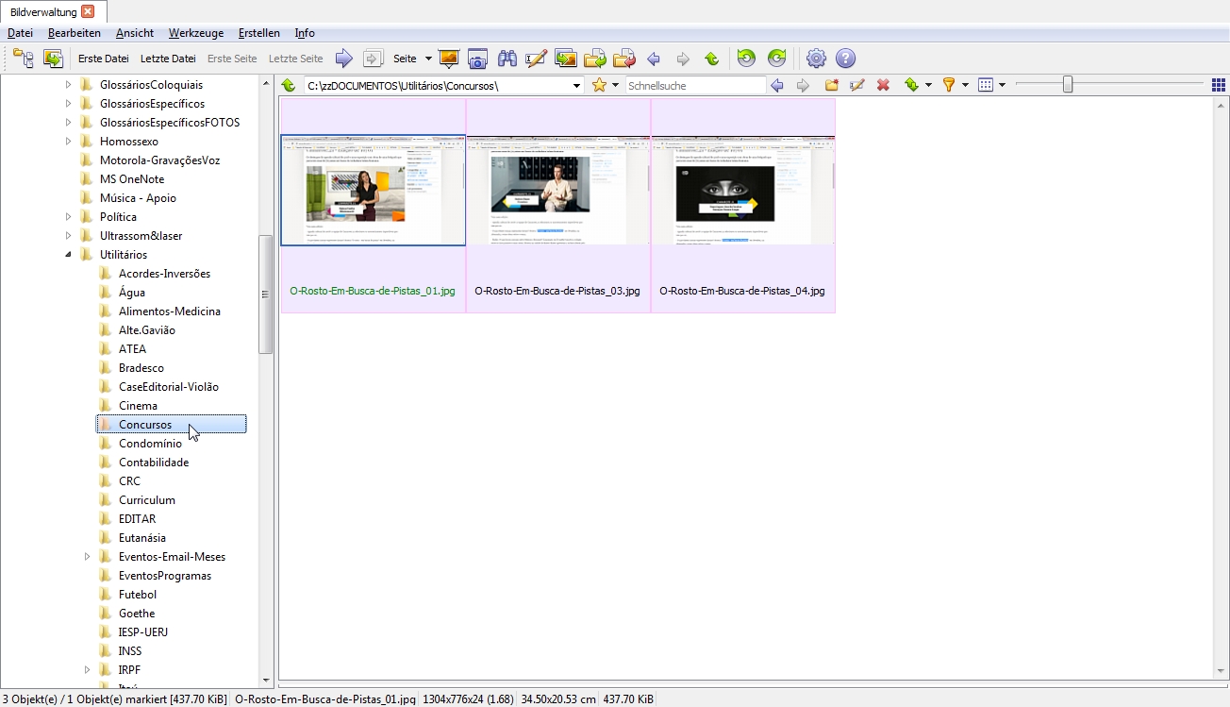Click the Erste Datei button
Viewport: 1230px width, 707px height.
[x=103, y=59]
